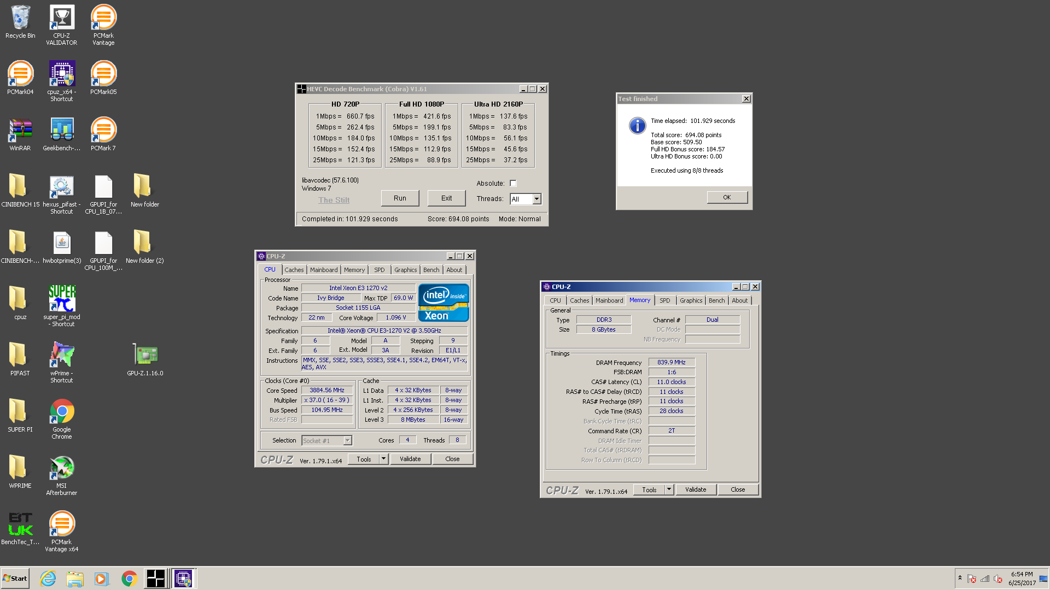Open the PIFAST folder on desktop
Screen dimensions: 1050x590
point(20,359)
